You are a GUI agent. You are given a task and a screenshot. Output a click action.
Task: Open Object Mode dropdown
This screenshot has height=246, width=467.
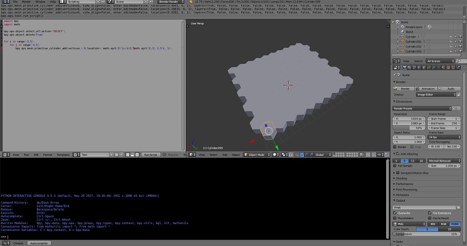[257, 155]
